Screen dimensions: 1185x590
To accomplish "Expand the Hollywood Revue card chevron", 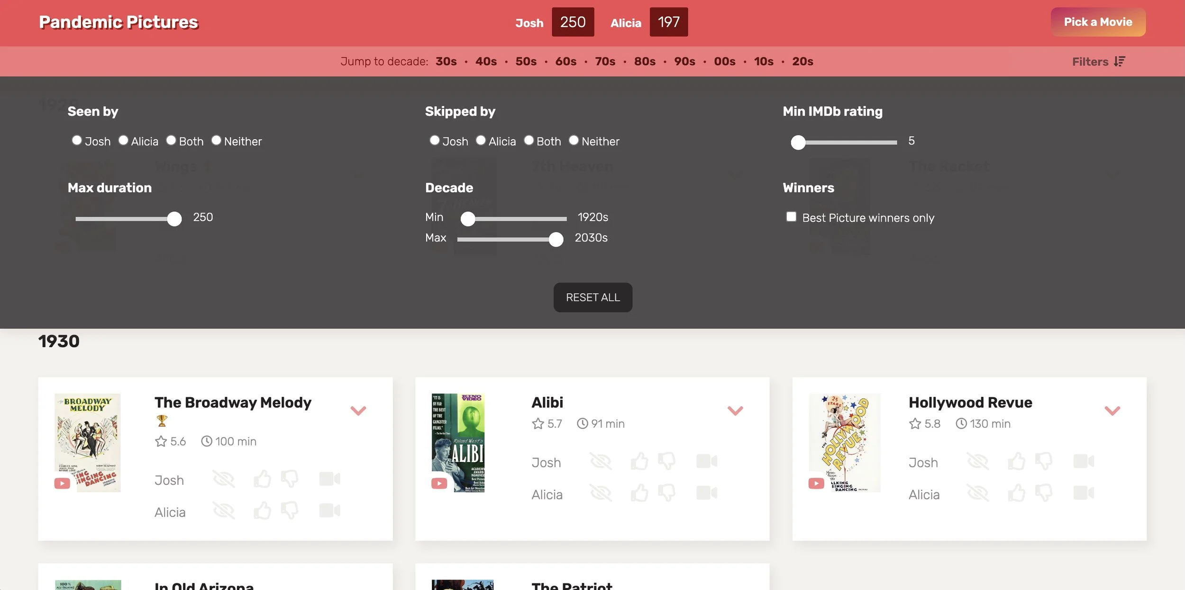I will pyautogui.click(x=1112, y=410).
